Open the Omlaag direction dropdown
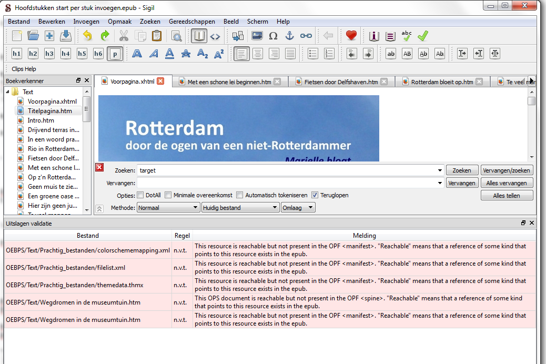 point(298,208)
